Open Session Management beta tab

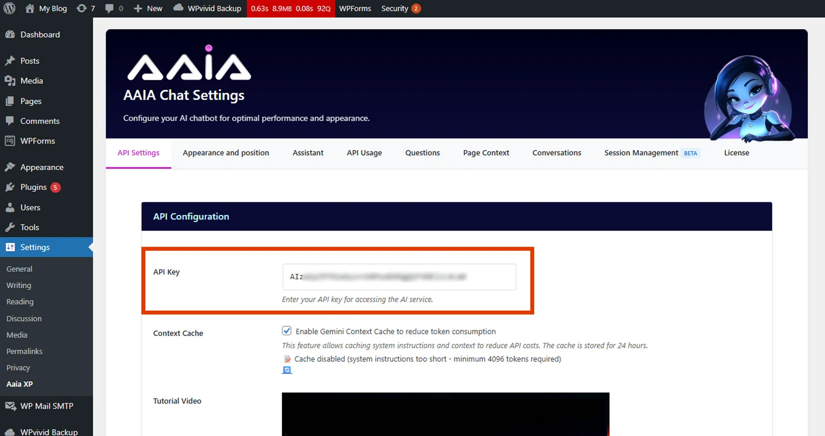coord(652,153)
